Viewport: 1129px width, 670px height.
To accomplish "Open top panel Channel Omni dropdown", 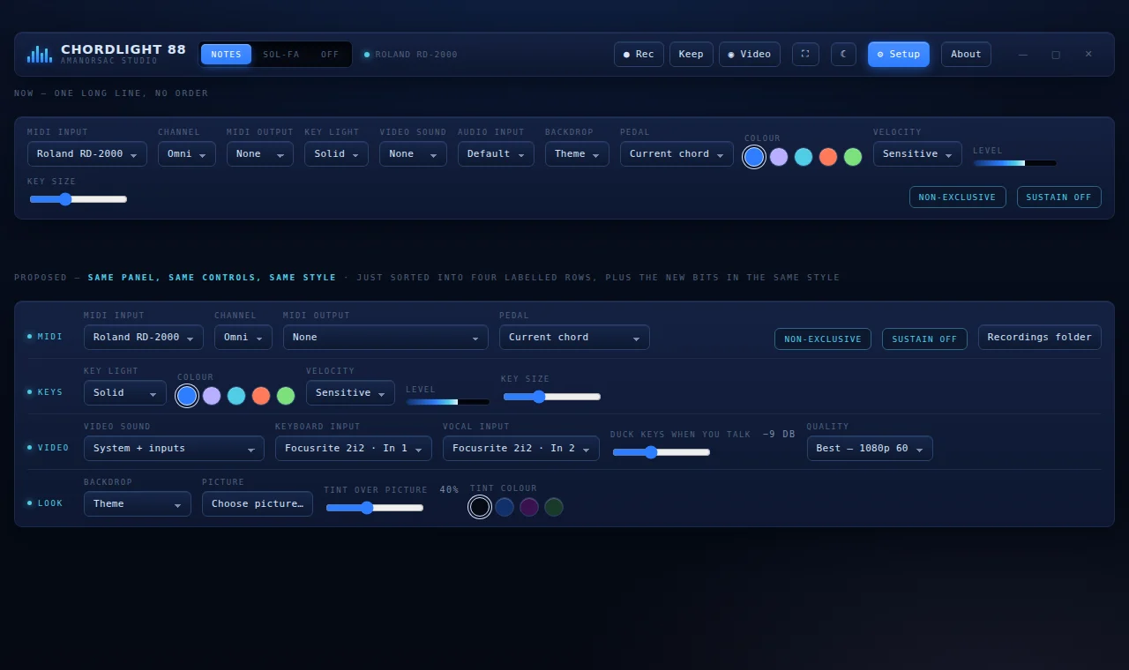I will (187, 154).
